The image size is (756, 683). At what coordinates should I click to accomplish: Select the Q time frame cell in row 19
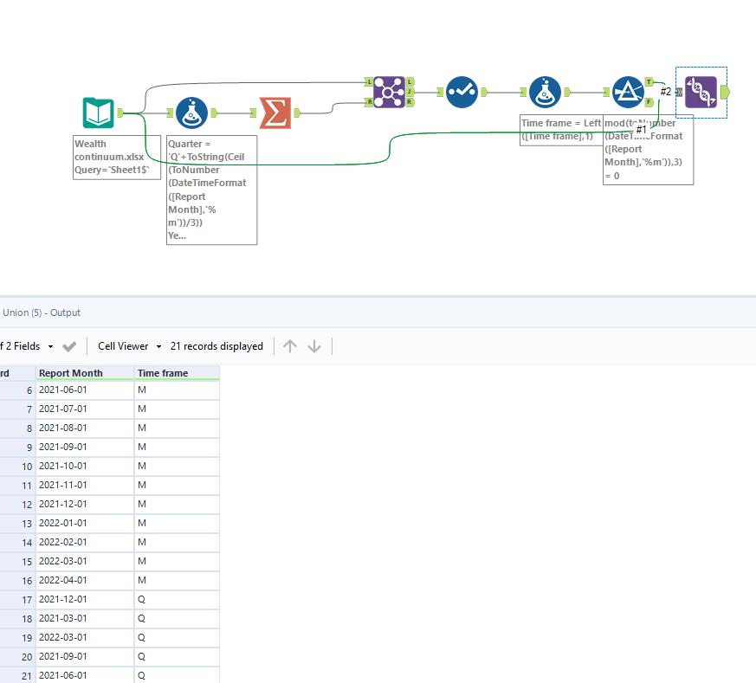pyautogui.click(x=177, y=638)
